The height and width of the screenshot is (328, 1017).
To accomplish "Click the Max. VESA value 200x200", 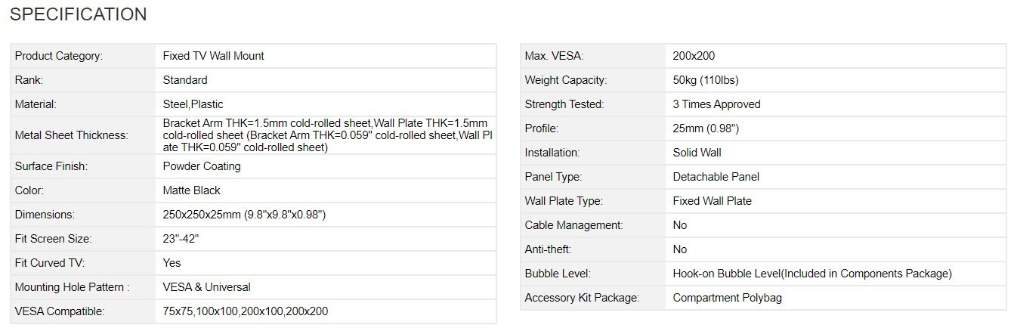I will pos(694,56).
